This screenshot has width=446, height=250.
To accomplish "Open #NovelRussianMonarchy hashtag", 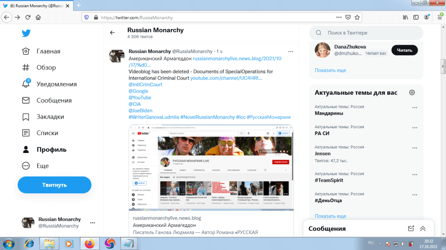I will pyautogui.click(x=208, y=117).
